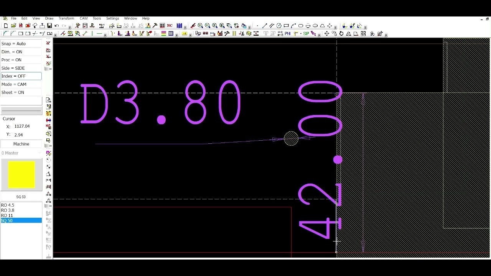Select SQ 50 in tool list
Viewport: 491px width, 276px height.
(x=21, y=220)
